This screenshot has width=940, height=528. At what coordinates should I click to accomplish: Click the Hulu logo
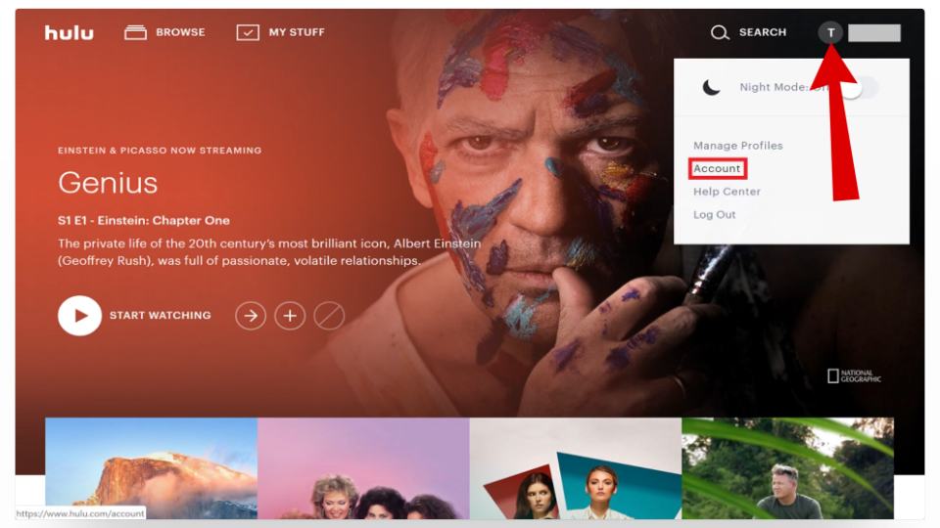point(69,32)
